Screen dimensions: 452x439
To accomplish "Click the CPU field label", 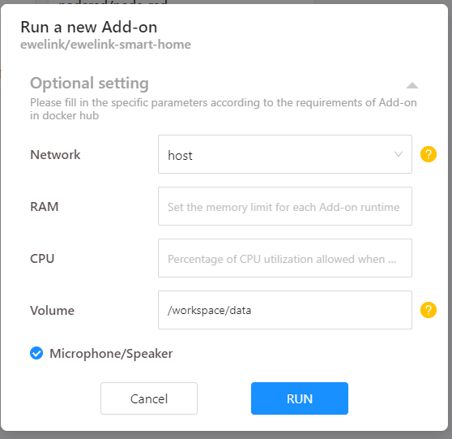I will tap(42, 259).
